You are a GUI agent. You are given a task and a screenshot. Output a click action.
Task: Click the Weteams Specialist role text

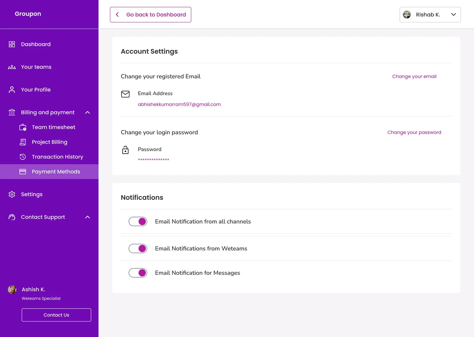tap(41, 298)
